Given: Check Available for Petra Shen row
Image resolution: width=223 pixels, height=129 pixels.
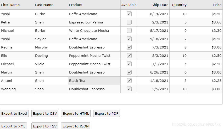Looking at the screenshot, I should 129,22.
